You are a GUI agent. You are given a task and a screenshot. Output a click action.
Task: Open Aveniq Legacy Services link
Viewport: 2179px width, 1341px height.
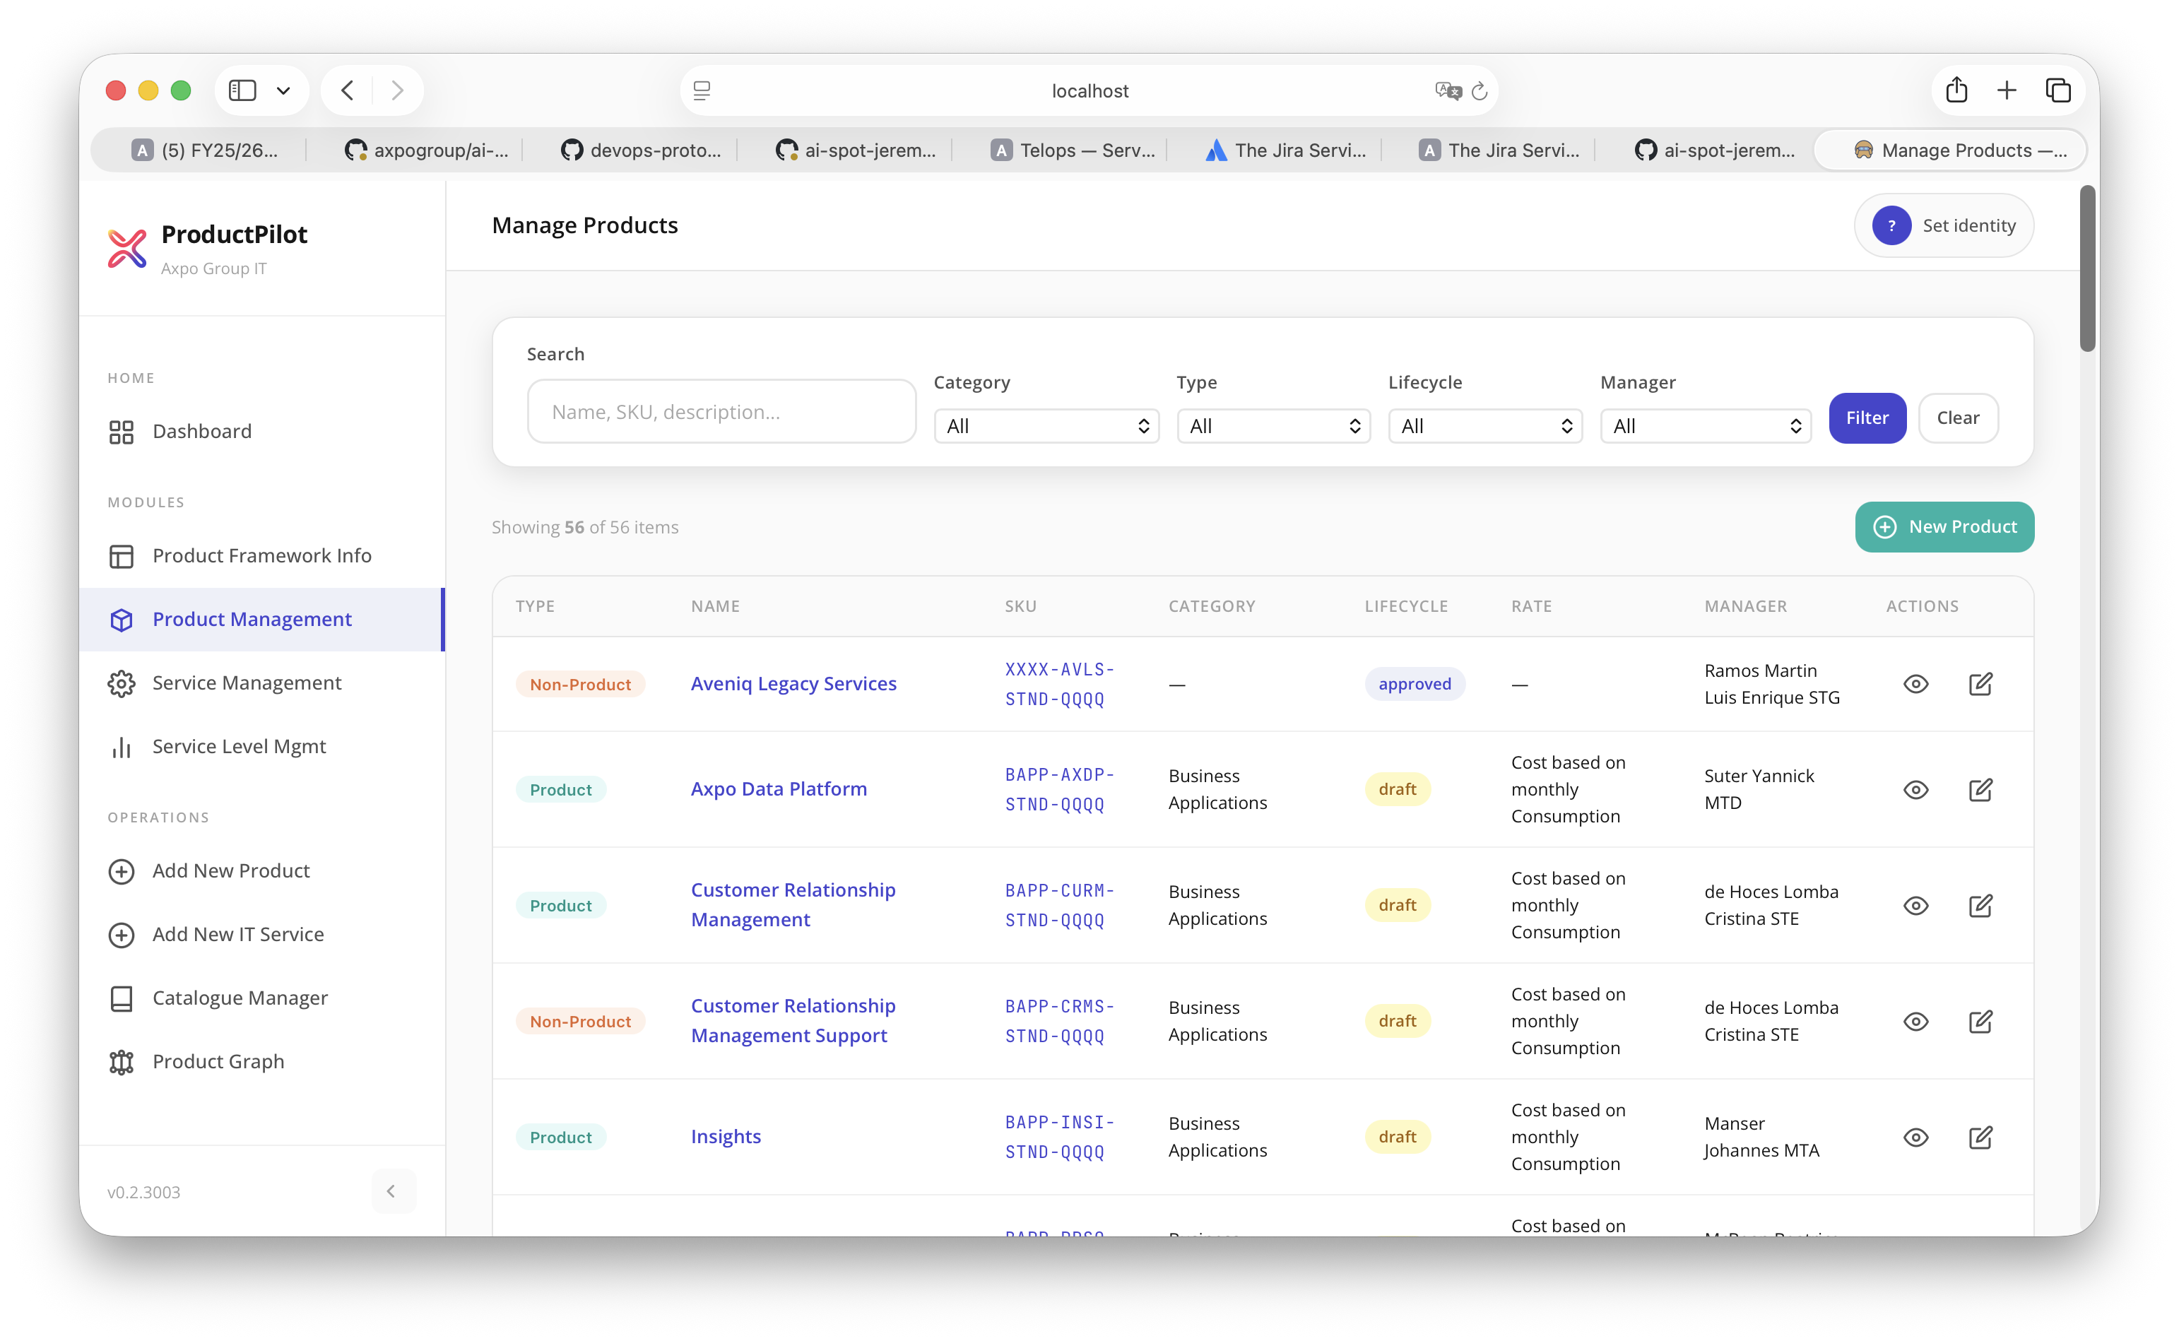point(793,685)
